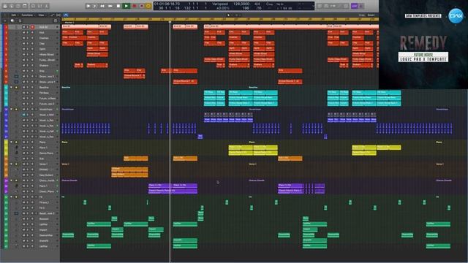Click the green Play button
The image size is (468, 263).
(127, 6)
